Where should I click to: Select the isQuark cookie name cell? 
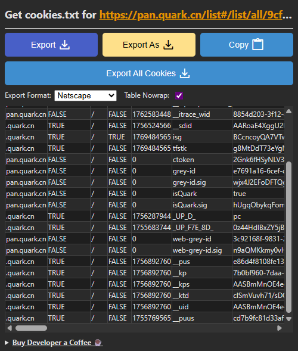(202, 194)
